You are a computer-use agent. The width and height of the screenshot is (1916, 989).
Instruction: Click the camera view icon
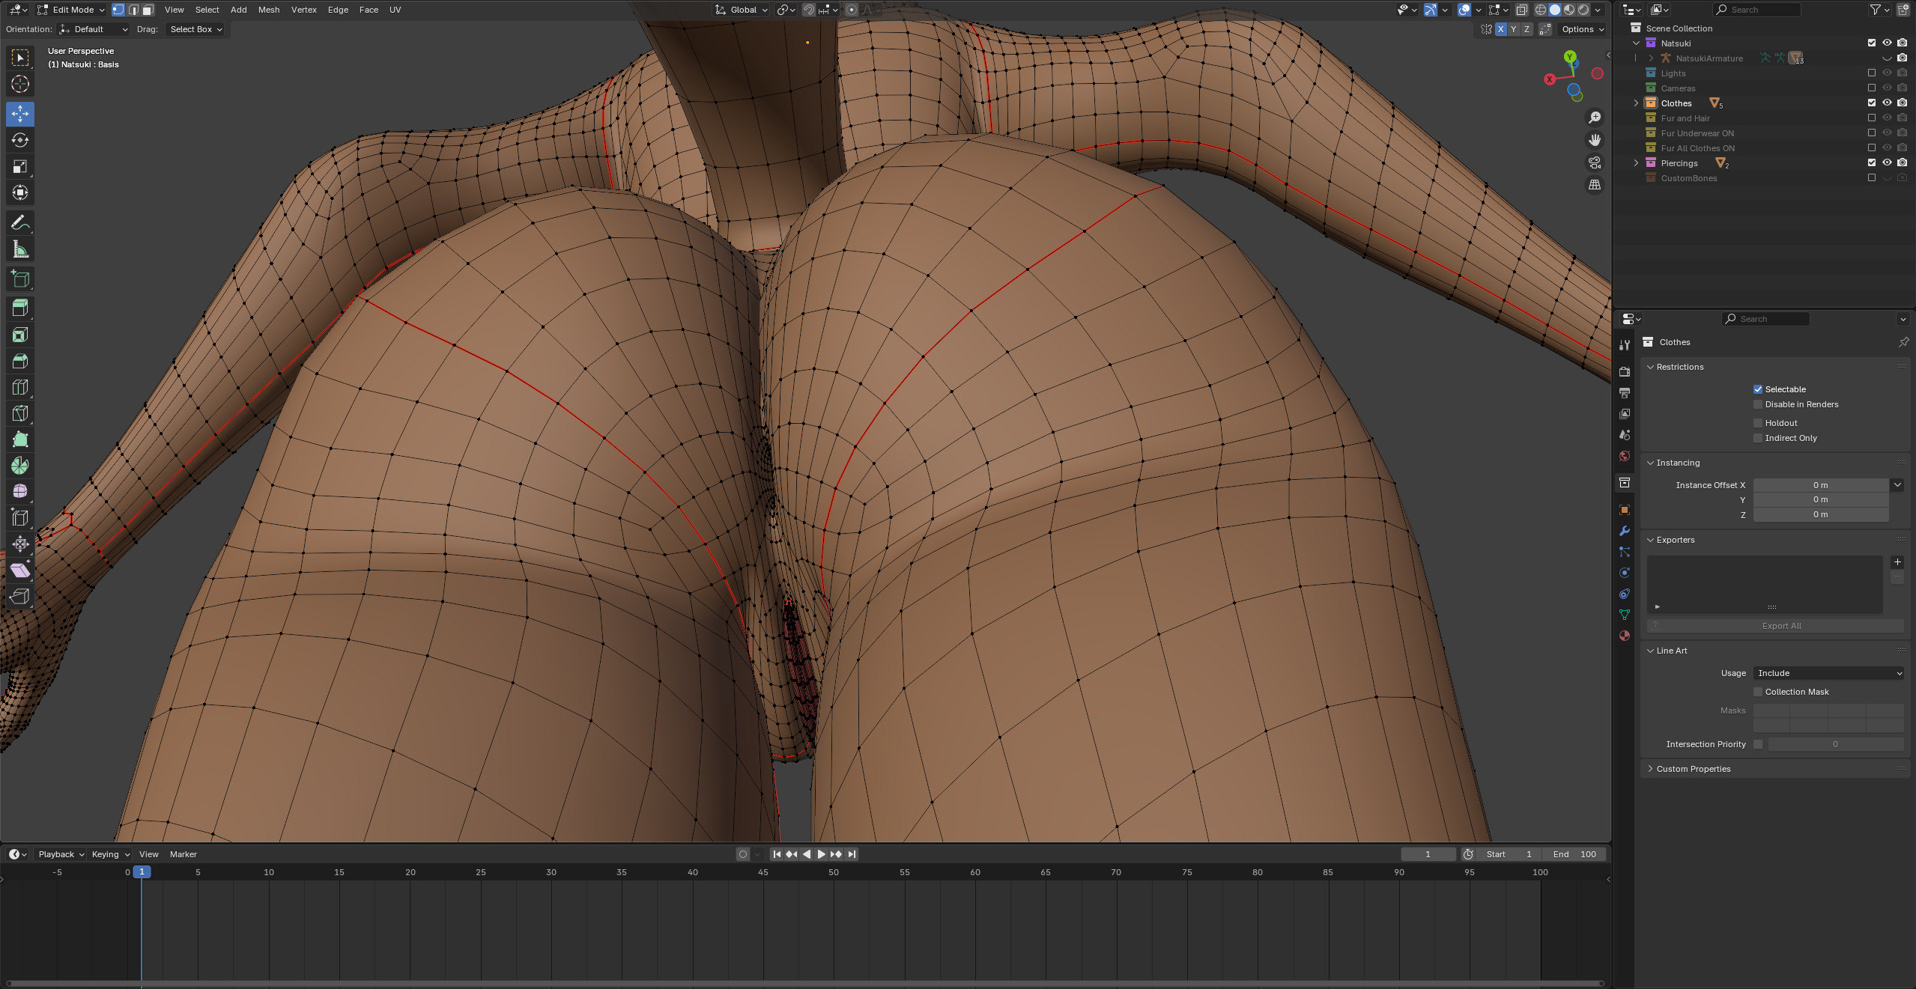(x=1595, y=162)
